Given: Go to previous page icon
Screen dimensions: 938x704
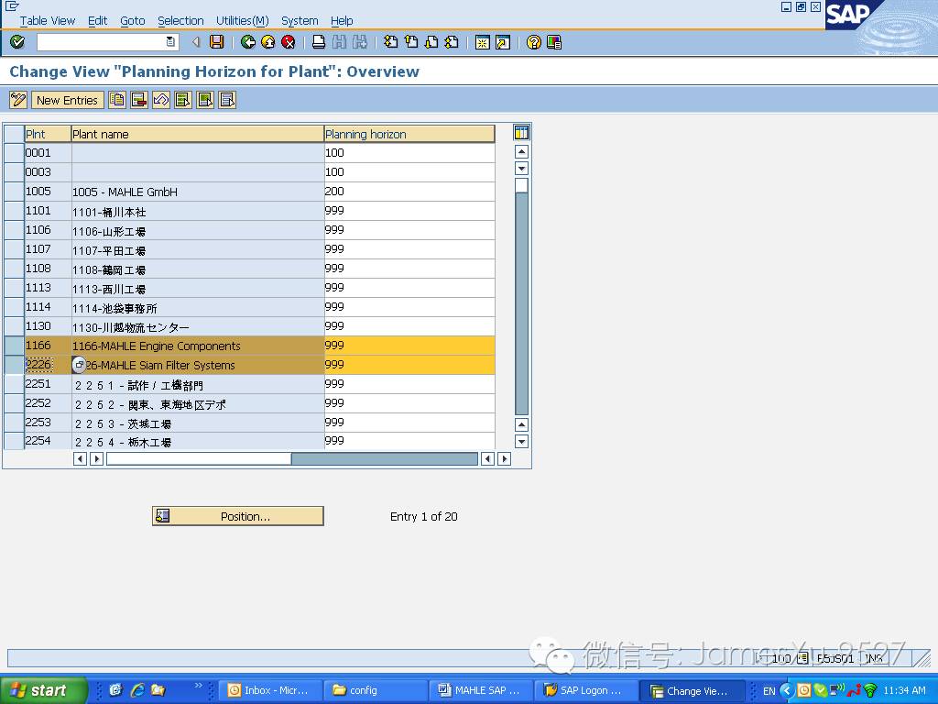Looking at the screenshot, I should pos(411,42).
